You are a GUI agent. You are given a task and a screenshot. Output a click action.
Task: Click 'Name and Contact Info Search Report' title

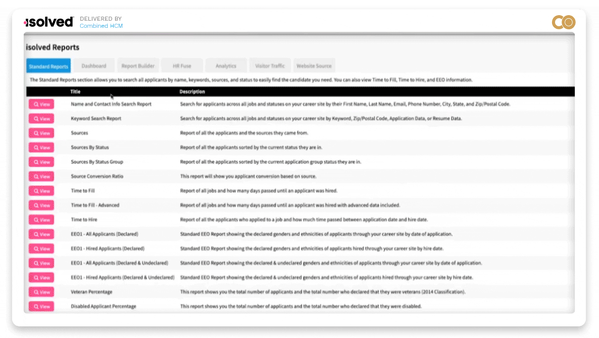click(x=111, y=104)
